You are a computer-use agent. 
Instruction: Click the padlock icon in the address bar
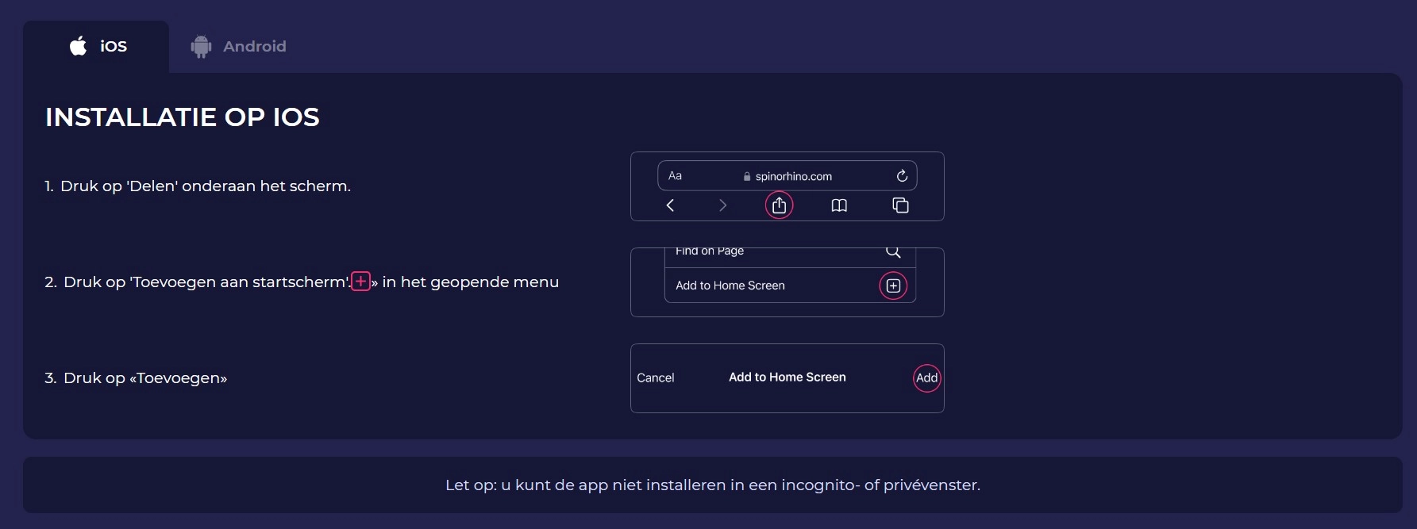tap(746, 176)
